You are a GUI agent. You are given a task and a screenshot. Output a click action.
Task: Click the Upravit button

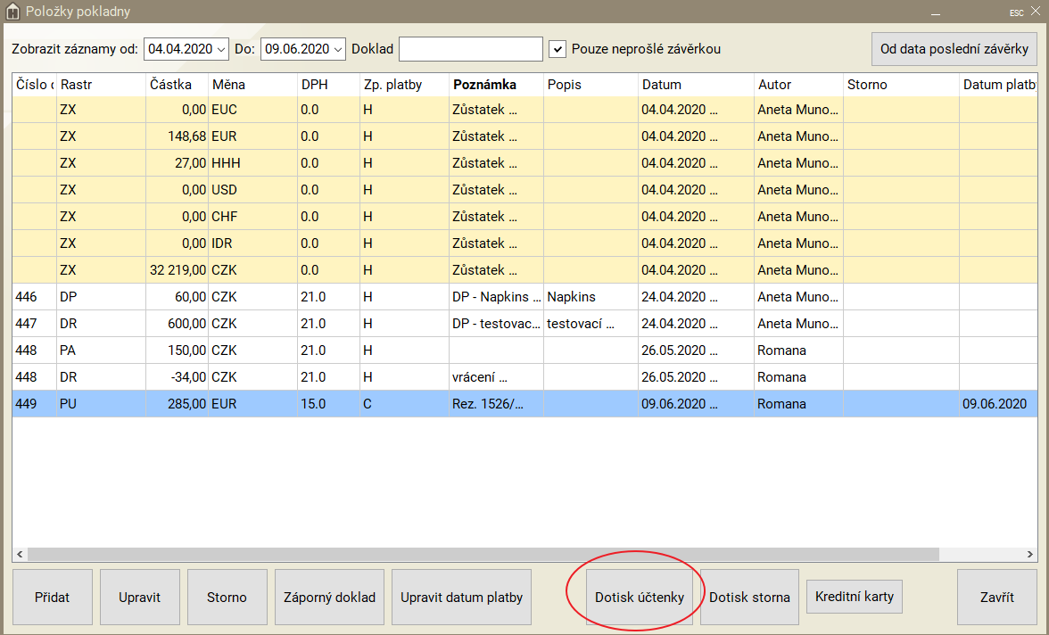(139, 598)
